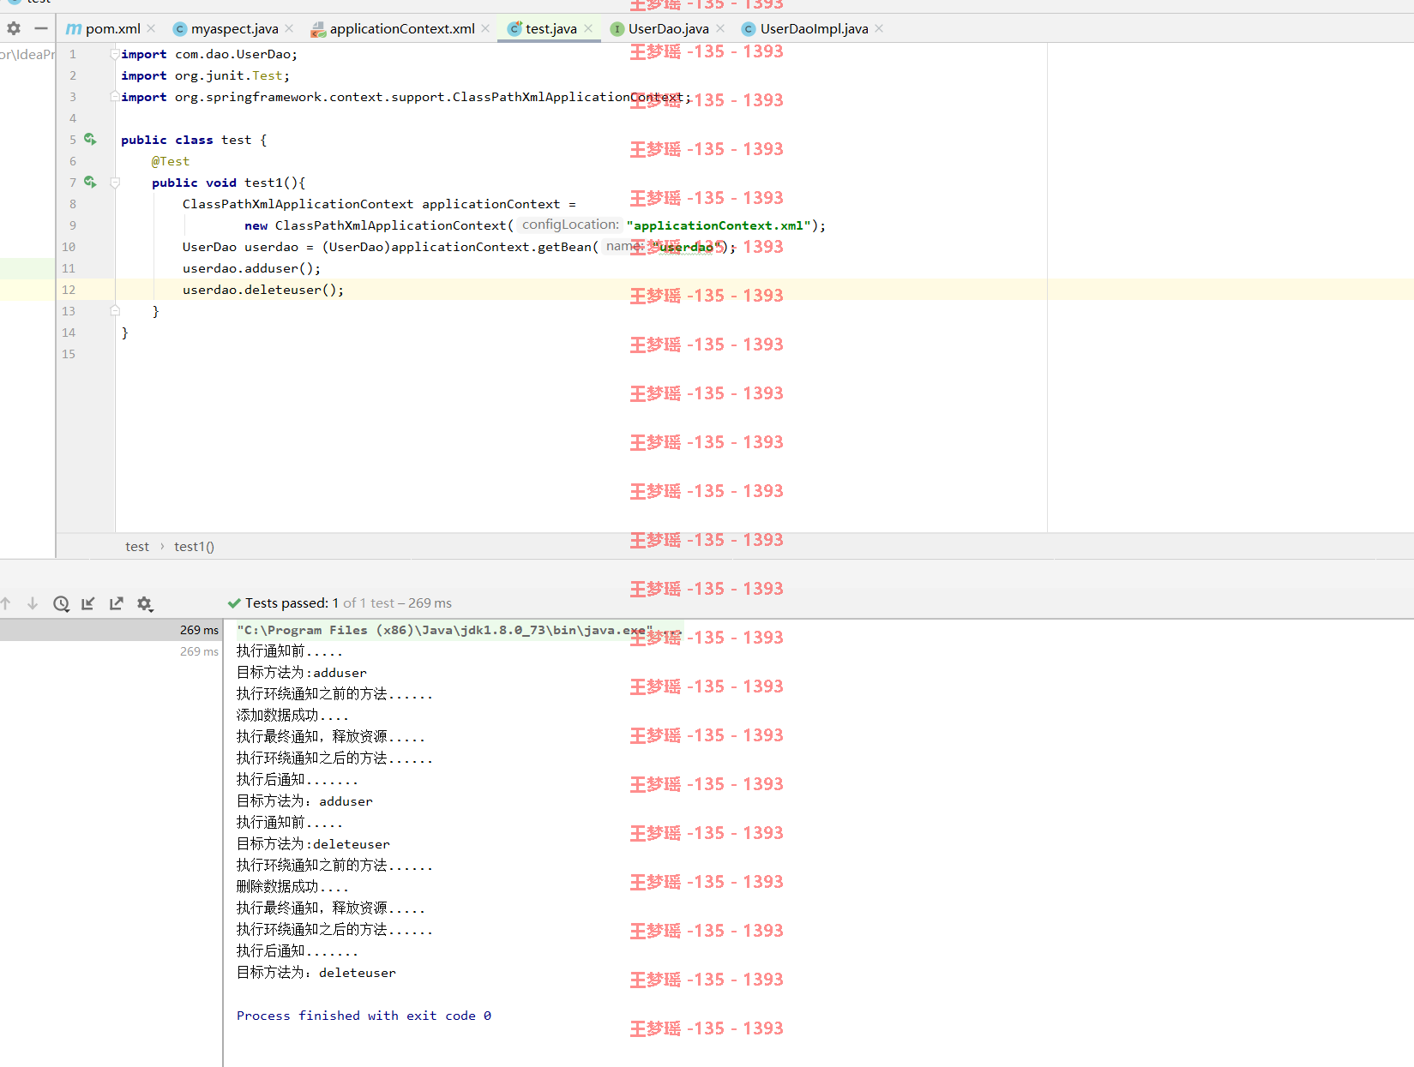Image resolution: width=1414 pixels, height=1067 pixels.
Task: Click '添加数据成功....' console output line
Action: [x=292, y=716]
